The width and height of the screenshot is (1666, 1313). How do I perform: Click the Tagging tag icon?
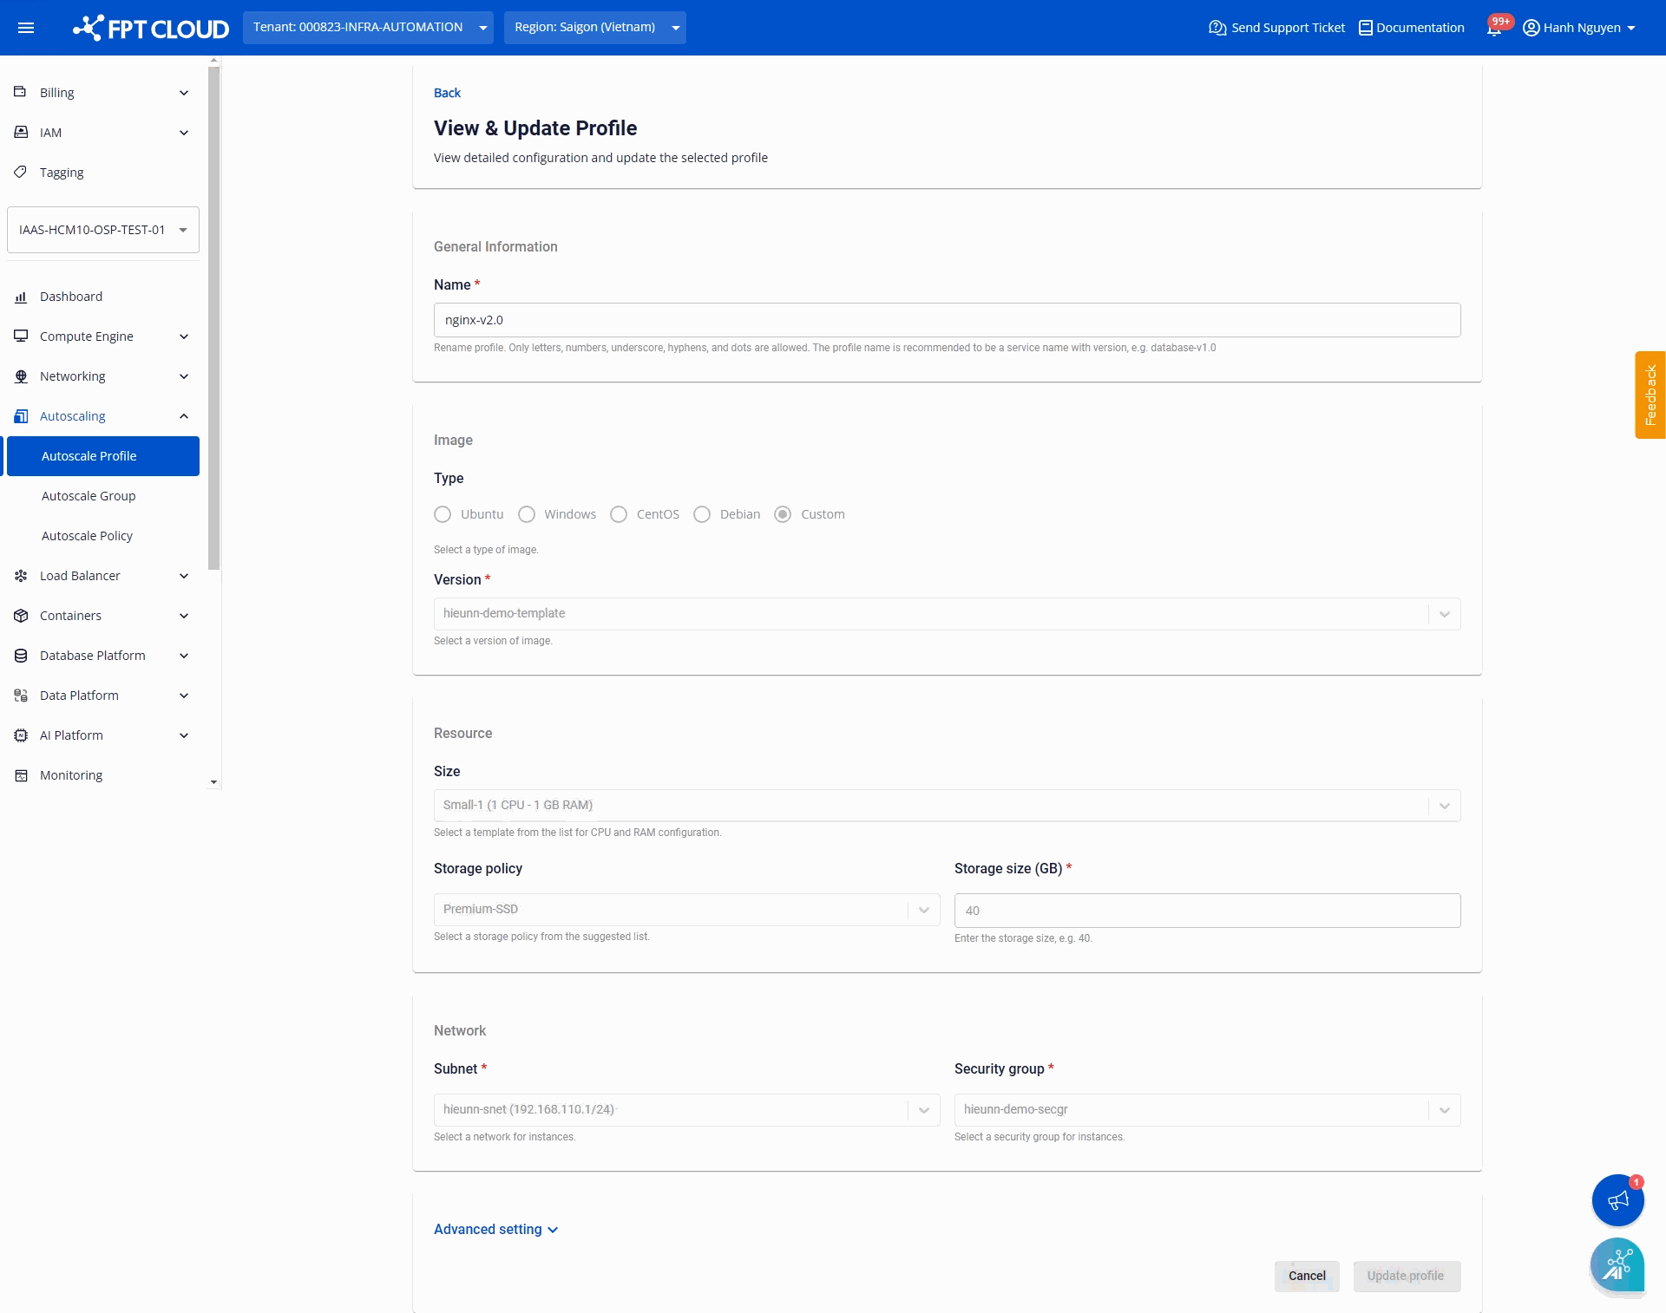point(21,172)
